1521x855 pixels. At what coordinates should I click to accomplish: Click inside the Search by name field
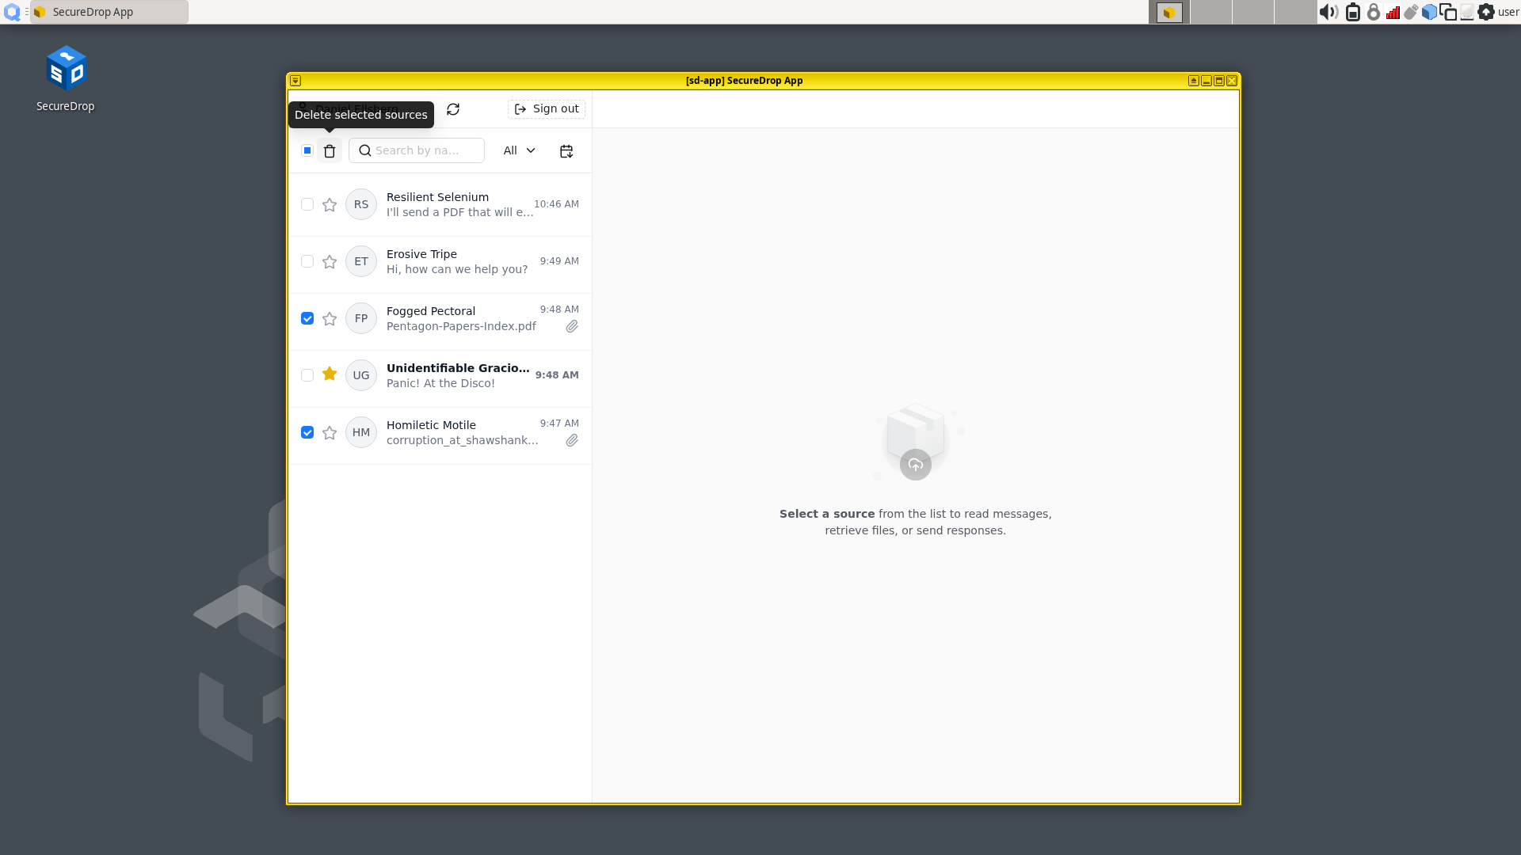click(420, 150)
